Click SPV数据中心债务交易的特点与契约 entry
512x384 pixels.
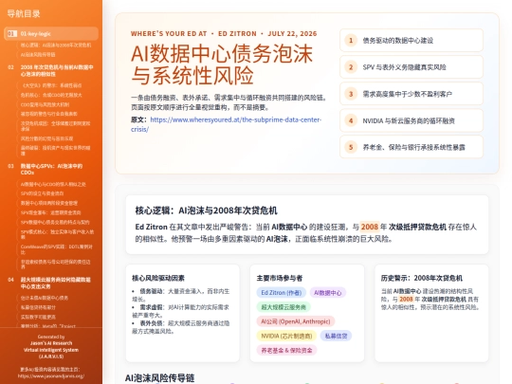[x=55, y=222]
